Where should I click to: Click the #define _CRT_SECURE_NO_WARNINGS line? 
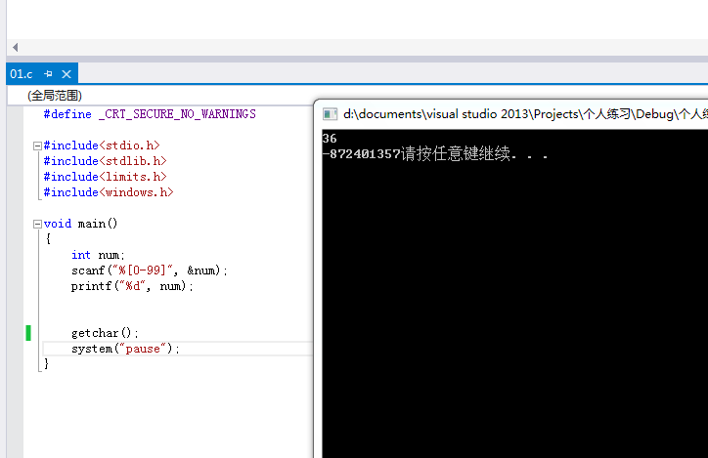click(x=150, y=114)
